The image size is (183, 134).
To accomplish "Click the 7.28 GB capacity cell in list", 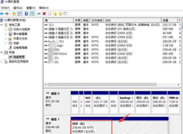I will click(x=168, y=46).
